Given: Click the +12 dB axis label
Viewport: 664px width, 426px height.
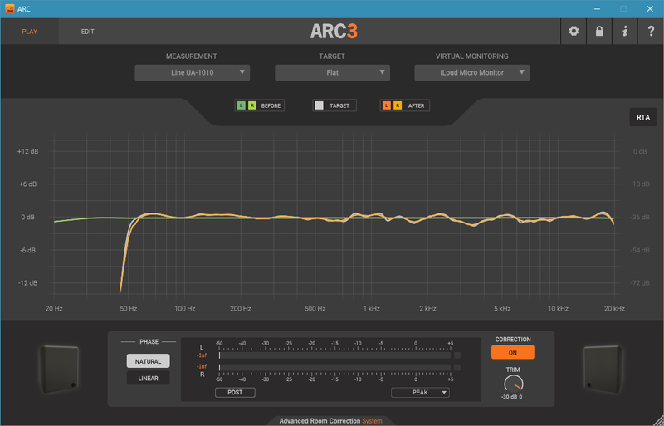Looking at the screenshot, I should (x=27, y=151).
